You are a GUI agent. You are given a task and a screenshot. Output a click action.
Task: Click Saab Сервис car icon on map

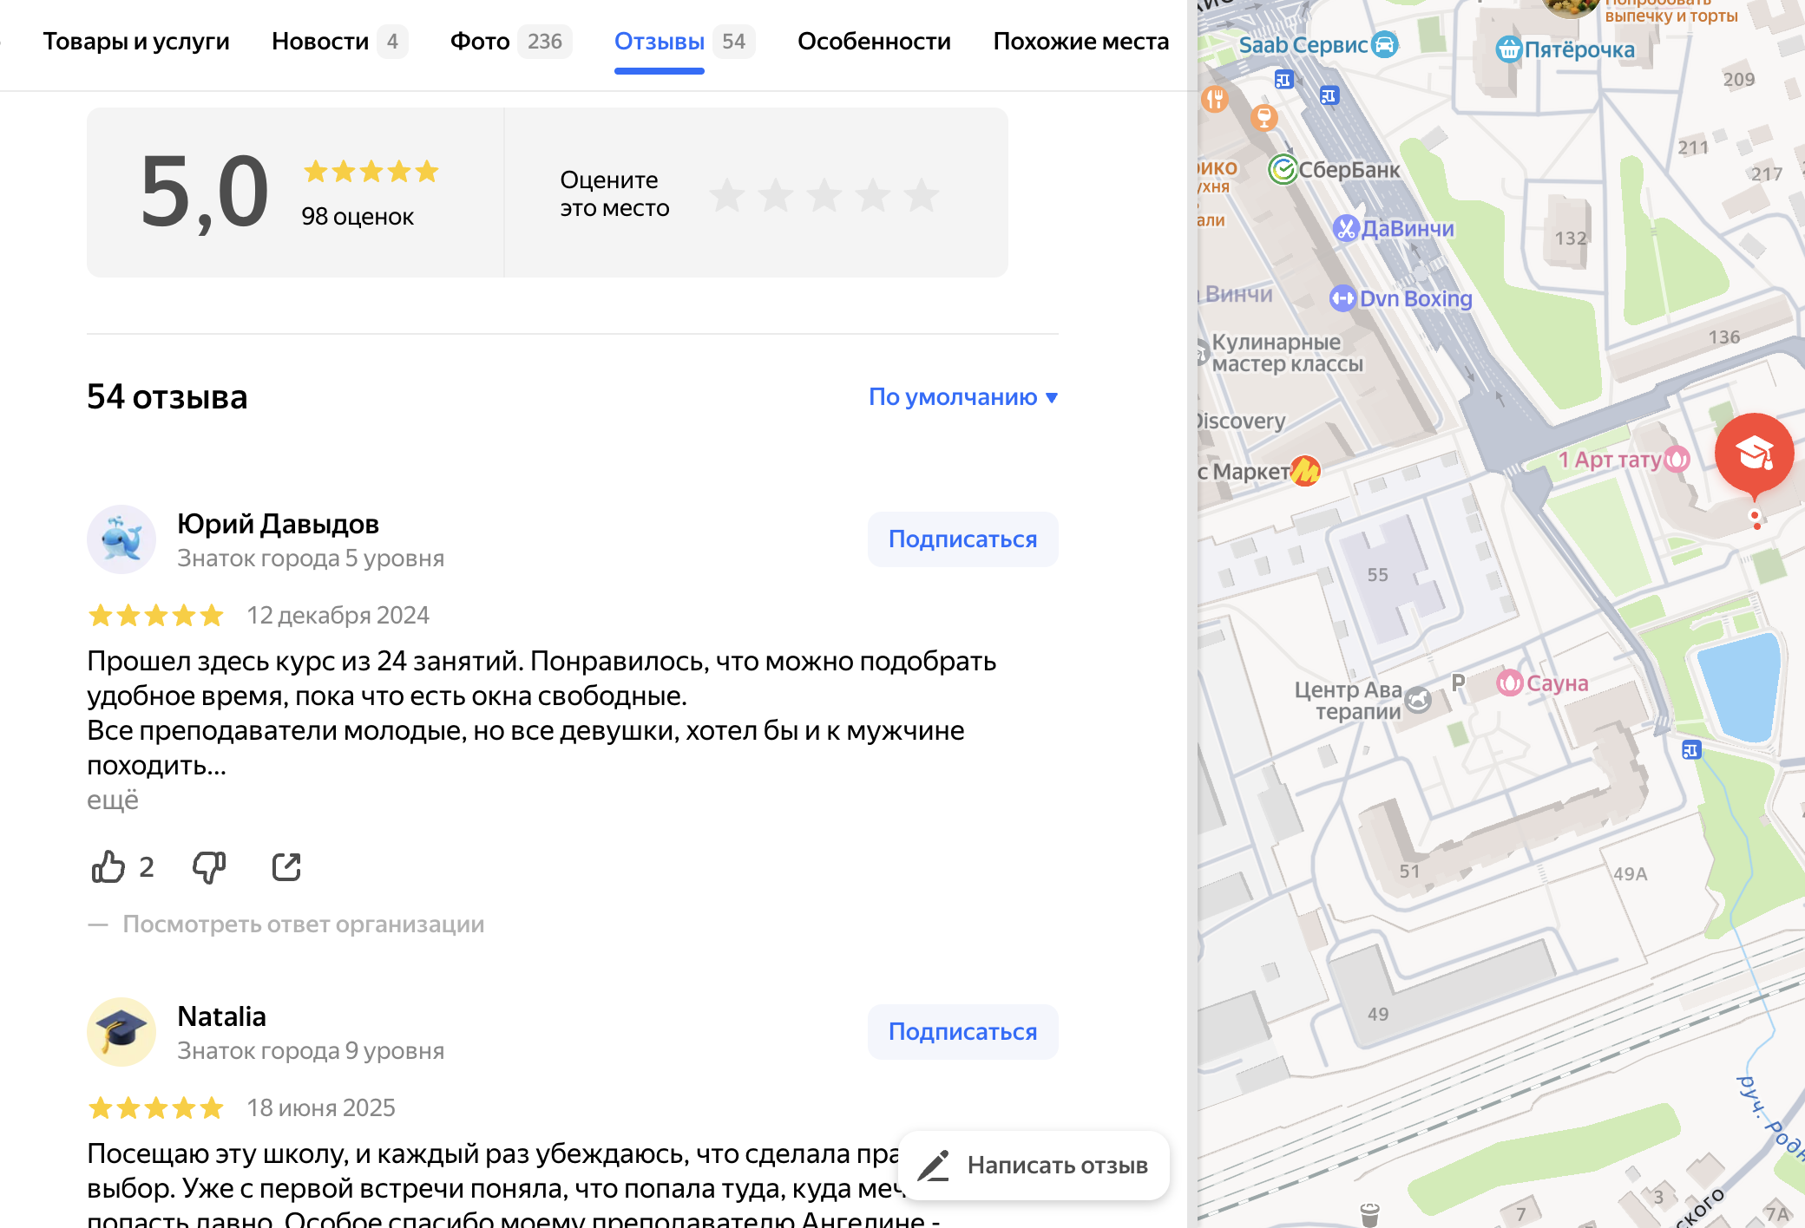click(x=1385, y=44)
